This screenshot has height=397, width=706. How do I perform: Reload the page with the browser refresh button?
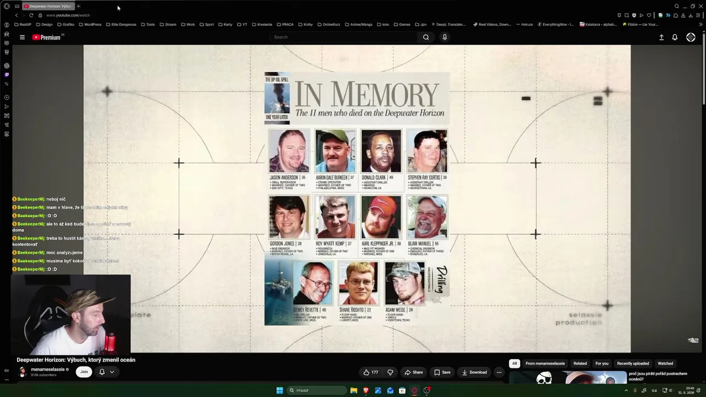click(31, 15)
